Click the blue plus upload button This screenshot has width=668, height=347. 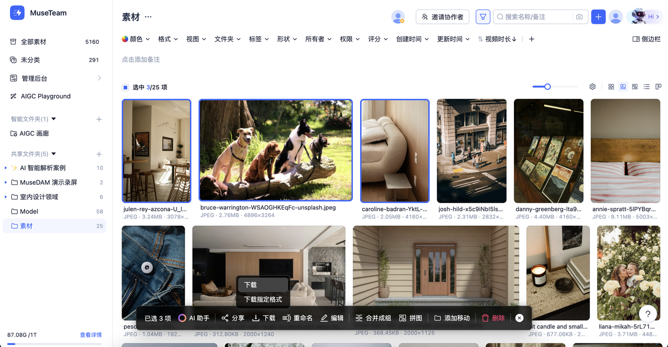[x=598, y=17]
